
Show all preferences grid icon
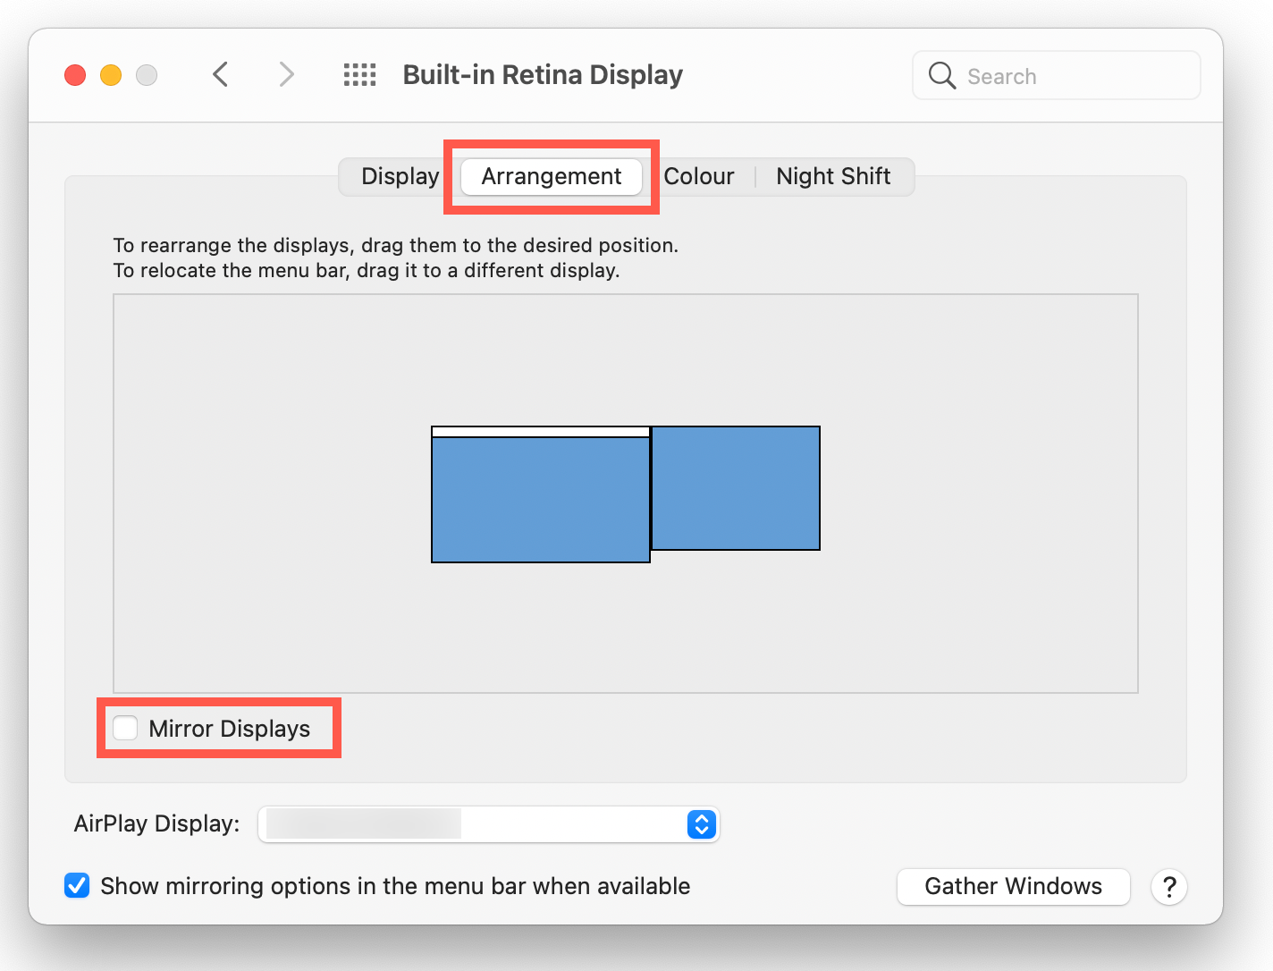click(x=359, y=75)
